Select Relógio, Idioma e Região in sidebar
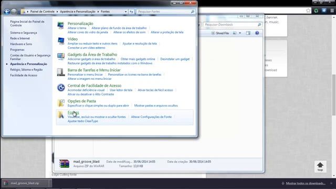336x189 pixels. (x=26, y=70)
